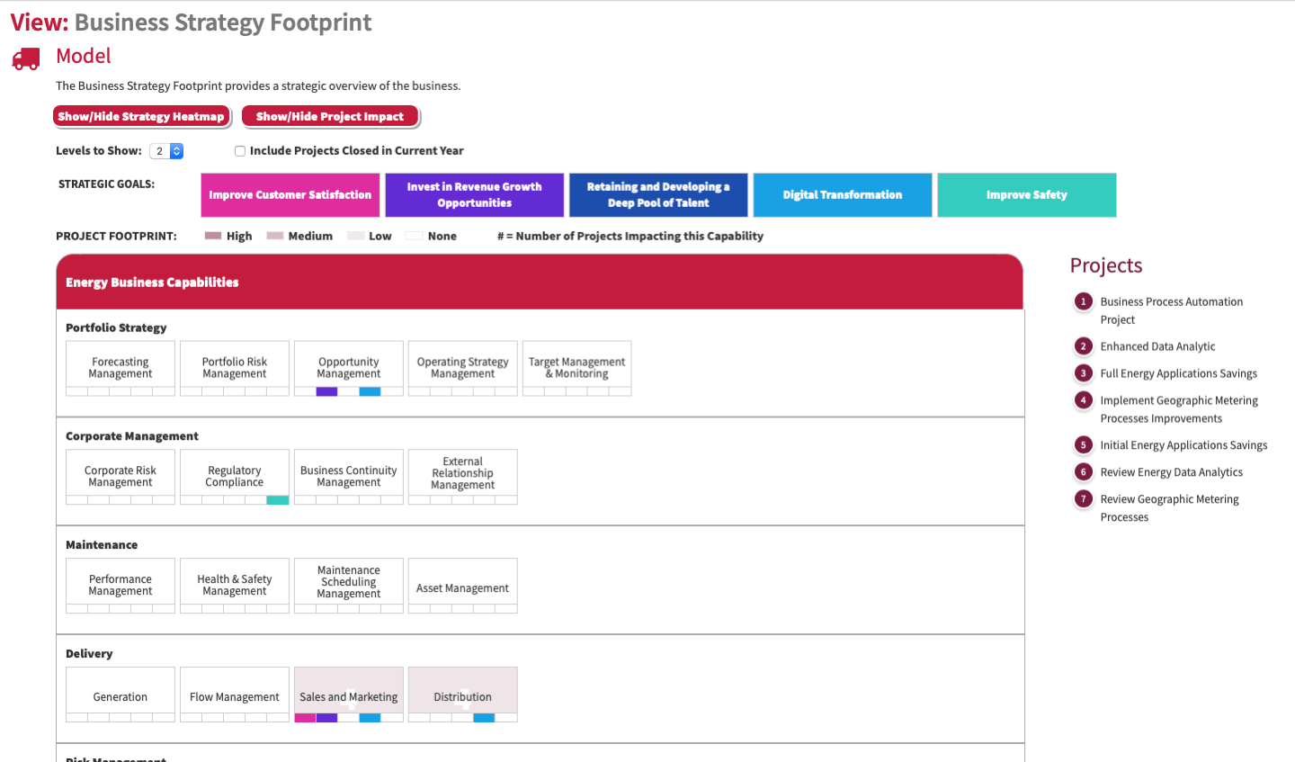Click Show/Hide Project Impact button
The image size is (1295, 762).
330,116
